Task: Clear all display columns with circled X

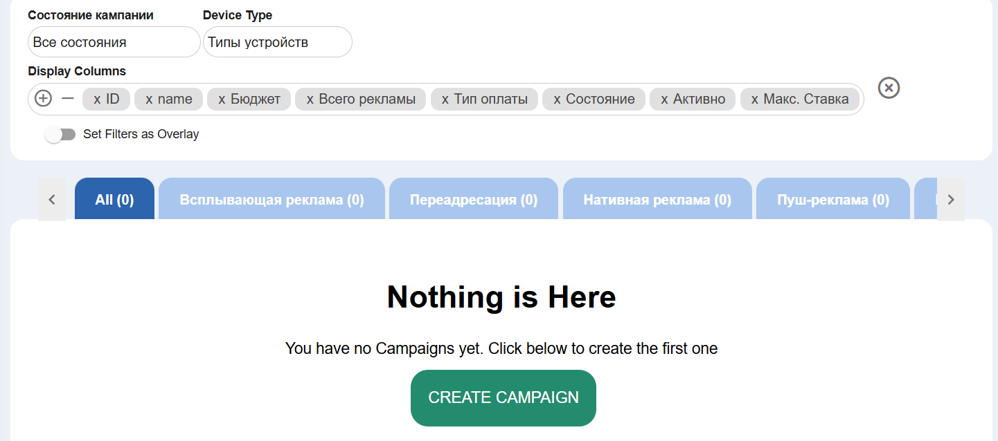Action: pos(889,88)
